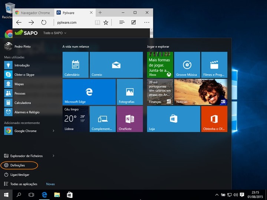Launch Calculadora from the start menu
Image resolution: width=267 pixels, height=200 pixels.
[30, 103]
